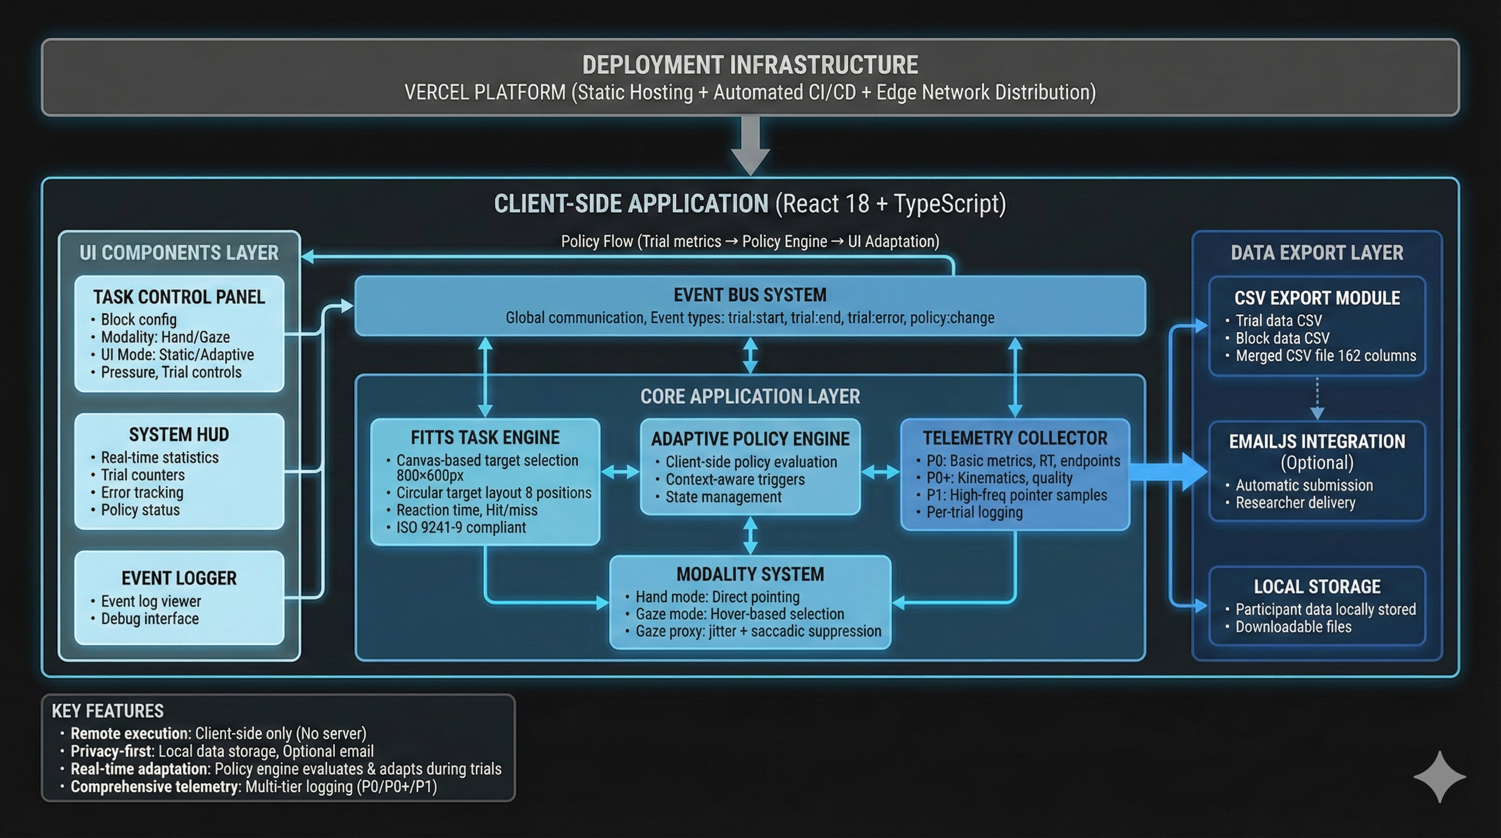Select the Fitts Task Engine block
This screenshot has height=838, width=1501.
pyautogui.click(x=485, y=482)
